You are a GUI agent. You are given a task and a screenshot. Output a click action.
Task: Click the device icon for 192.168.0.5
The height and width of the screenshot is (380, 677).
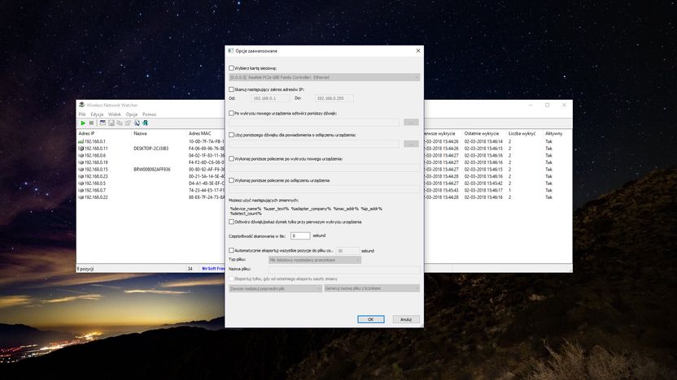pyautogui.click(x=81, y=184)
